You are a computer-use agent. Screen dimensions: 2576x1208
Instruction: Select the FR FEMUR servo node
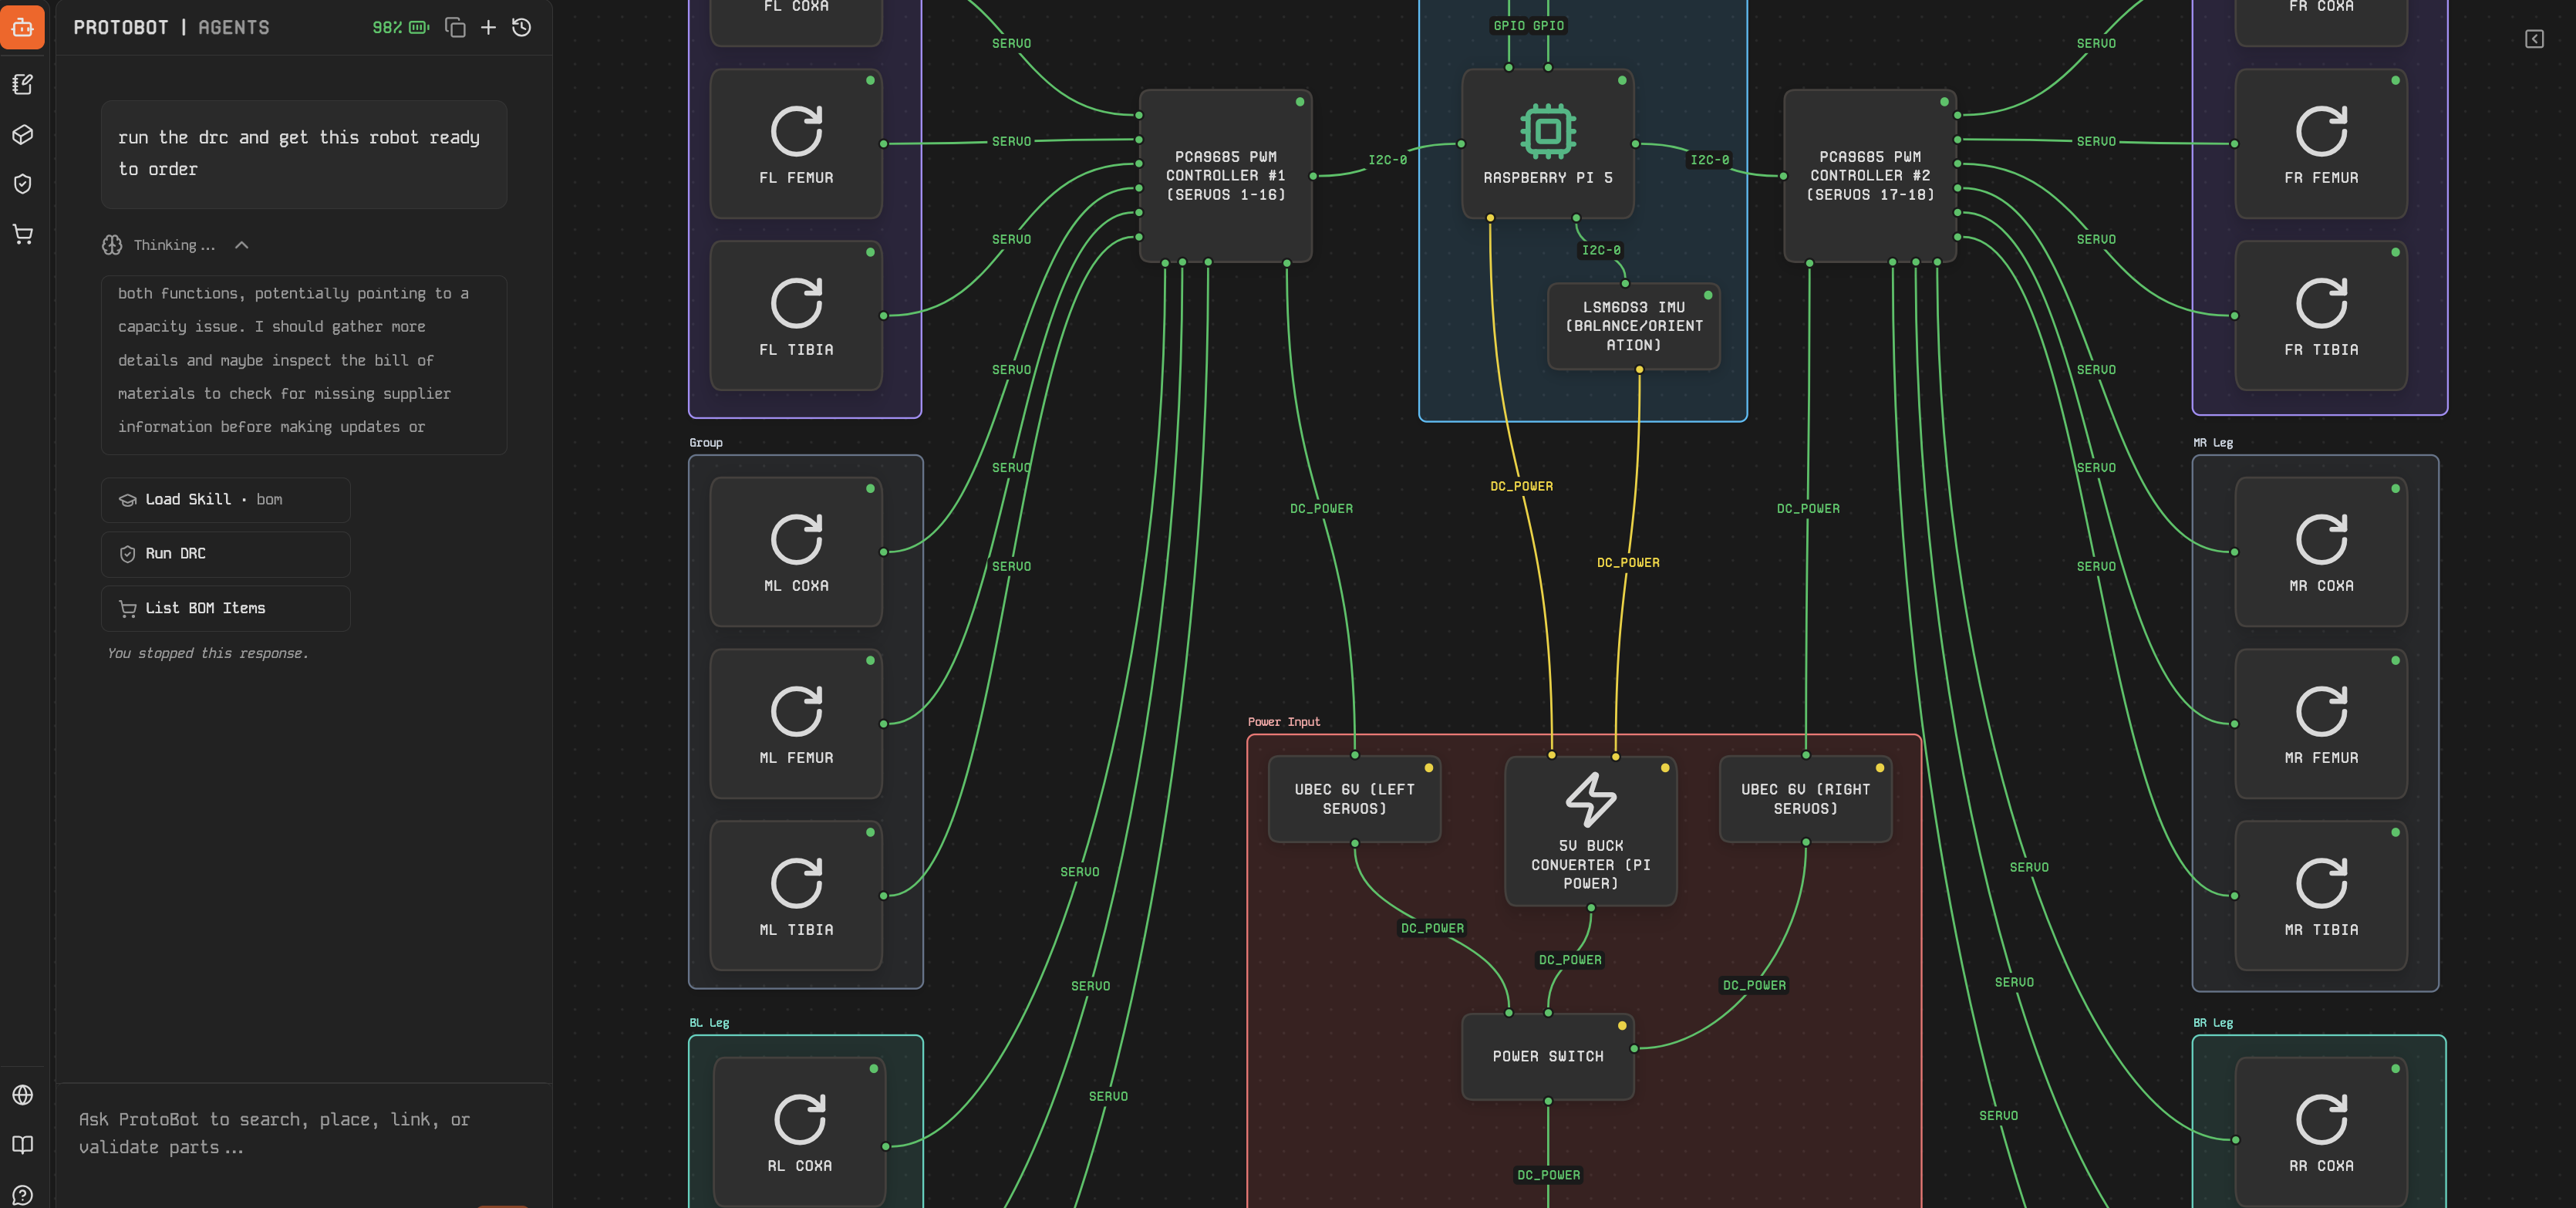pyautogui.click(x=2321, y=143)
